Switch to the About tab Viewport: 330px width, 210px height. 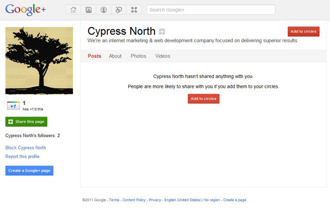tap(115, 56)
